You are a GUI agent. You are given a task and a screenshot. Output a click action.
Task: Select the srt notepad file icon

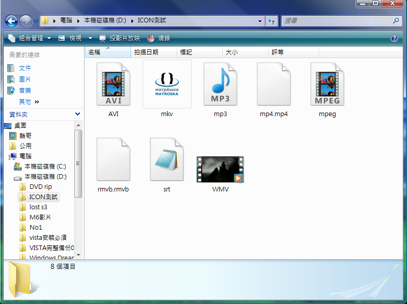tap(167, 159)
